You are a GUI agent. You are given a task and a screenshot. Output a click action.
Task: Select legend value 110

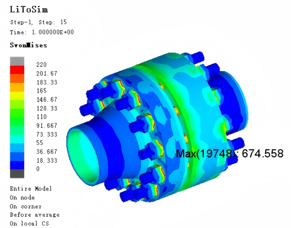tap(41, 117)
